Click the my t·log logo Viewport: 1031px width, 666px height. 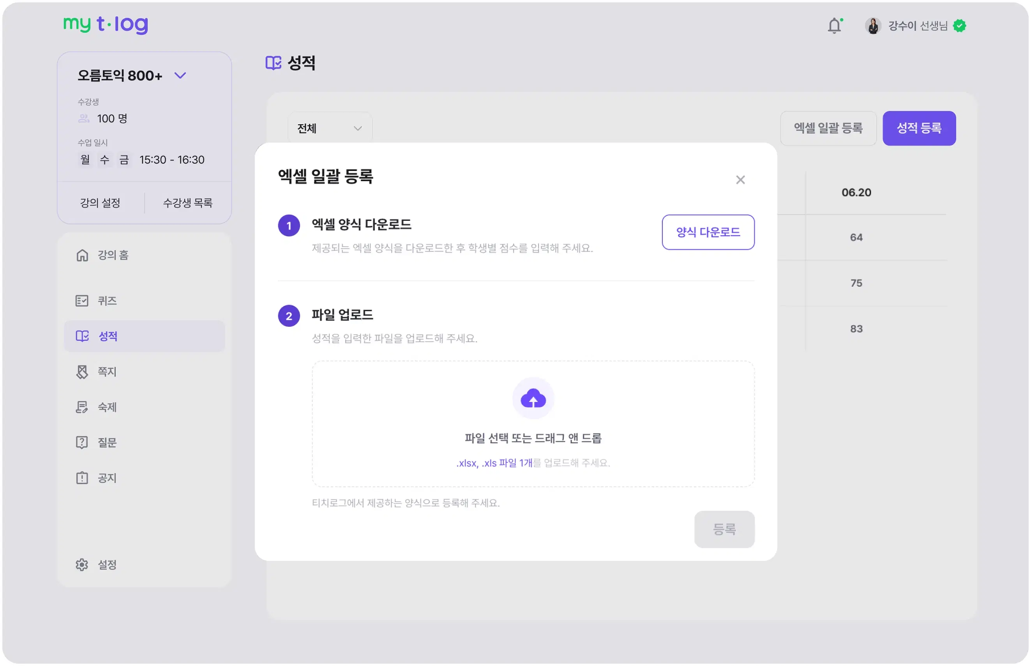click(106, 24)
